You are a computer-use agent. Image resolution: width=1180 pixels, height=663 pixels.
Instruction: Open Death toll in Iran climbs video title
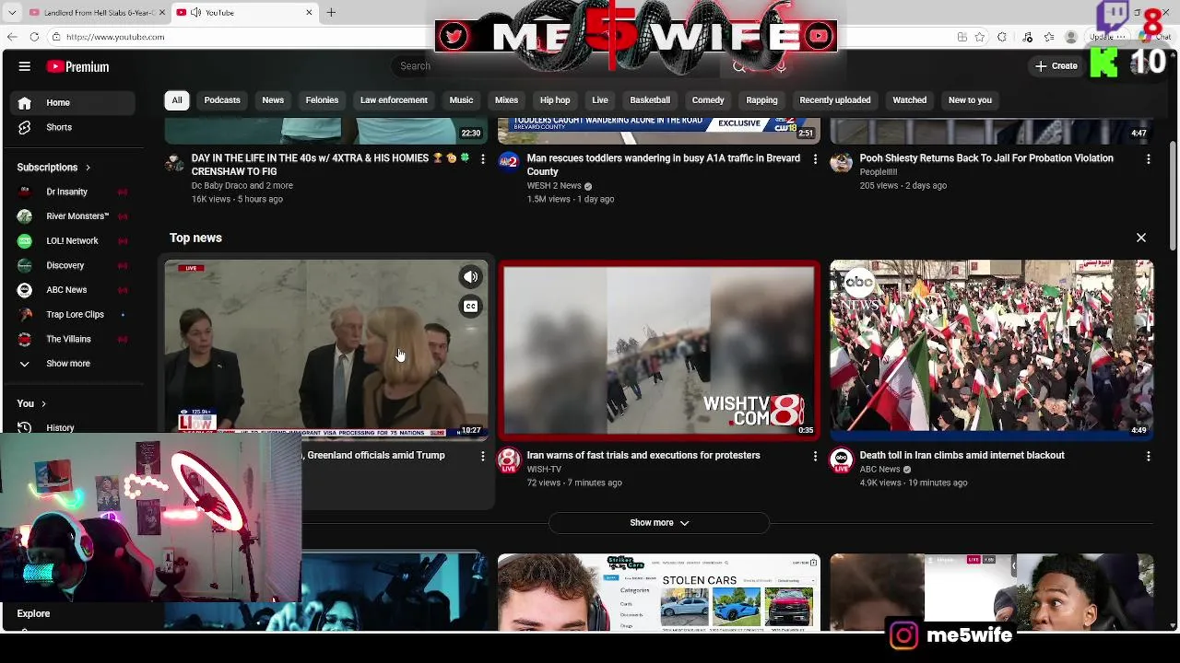point(962,455)
